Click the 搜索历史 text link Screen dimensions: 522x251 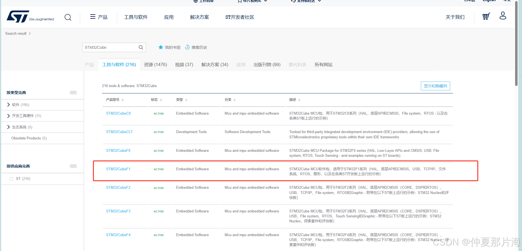(199, 47)
